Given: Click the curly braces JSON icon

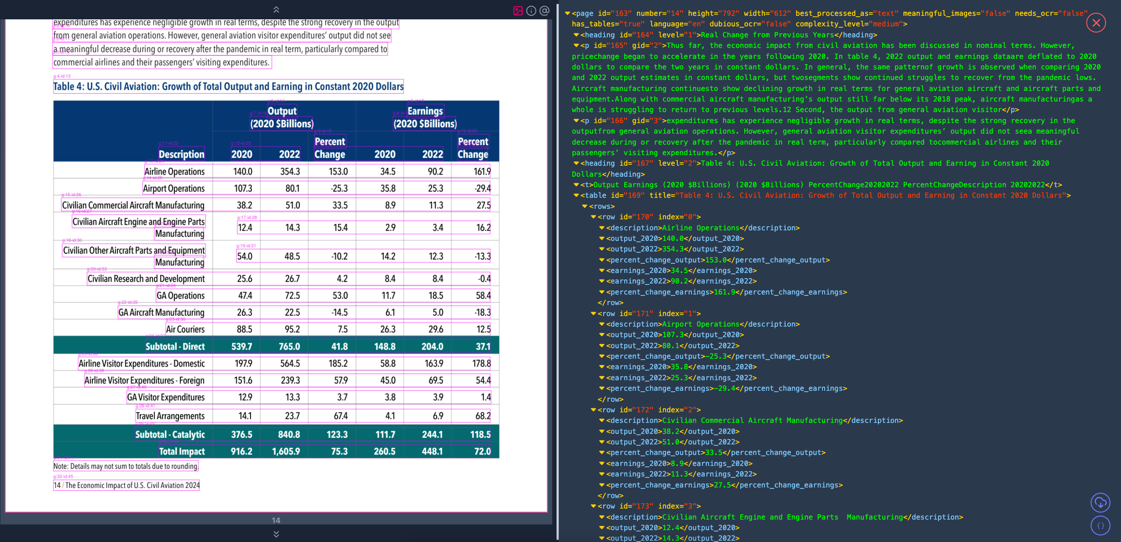Looking at the screenshot, I should click(x=1100, y=525).
